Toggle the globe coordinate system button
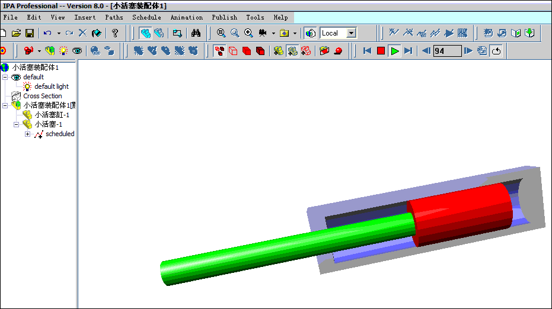Screen dimensions: 552x309 tap(310, 33)
